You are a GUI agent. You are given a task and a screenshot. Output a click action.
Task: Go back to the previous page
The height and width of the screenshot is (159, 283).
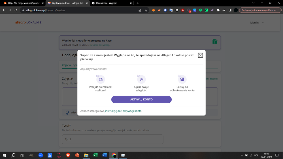click(x=4, y=10)
